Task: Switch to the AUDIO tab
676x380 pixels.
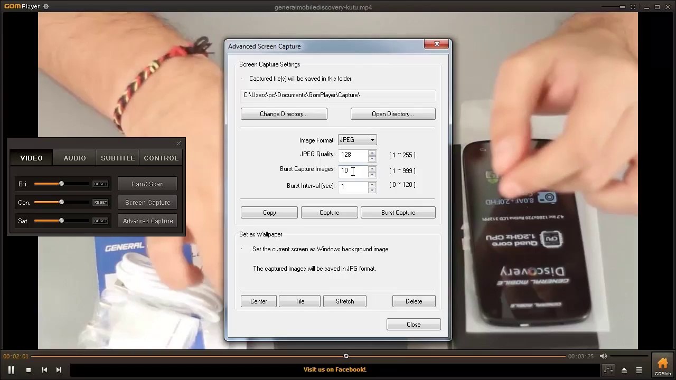Action: click(x=74, y=158)
